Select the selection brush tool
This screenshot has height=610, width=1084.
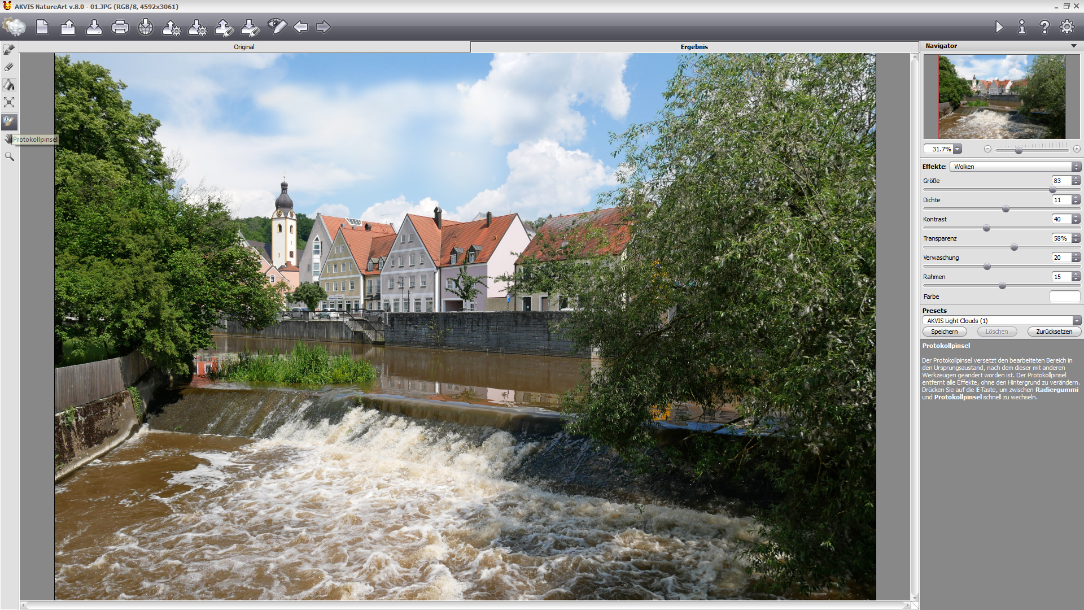(x=9, y=50)
